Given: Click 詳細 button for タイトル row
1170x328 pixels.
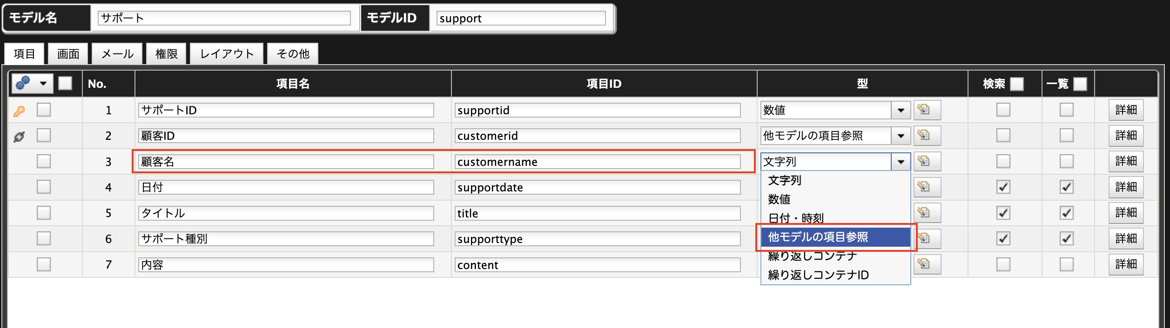Looking at the screenshot, I should point(1126,212).
